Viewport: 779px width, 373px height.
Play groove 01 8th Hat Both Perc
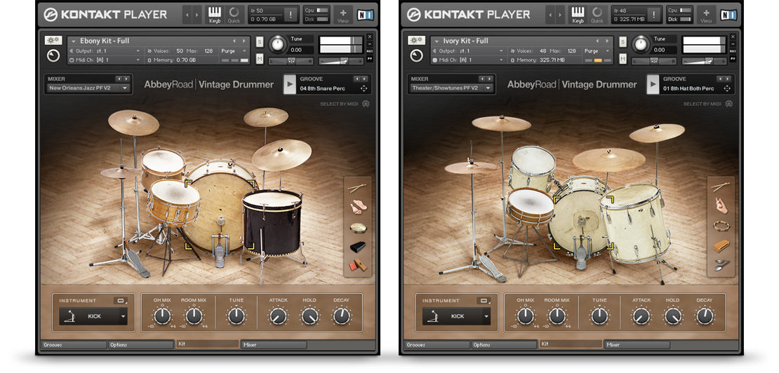point(653,84)
